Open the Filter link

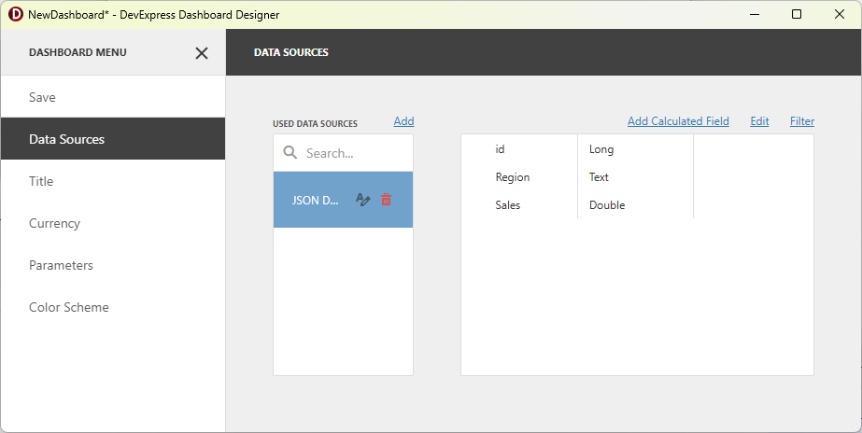[802, 121]
